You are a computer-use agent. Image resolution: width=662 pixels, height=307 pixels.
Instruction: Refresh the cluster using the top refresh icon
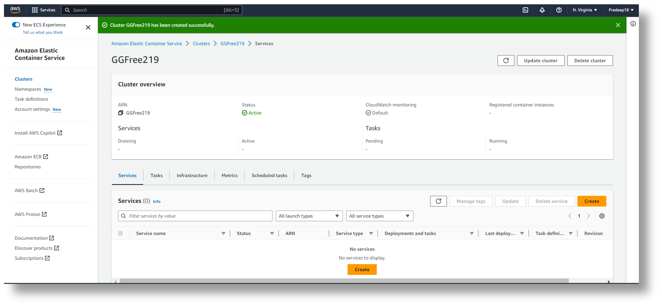tap(506, 60)
